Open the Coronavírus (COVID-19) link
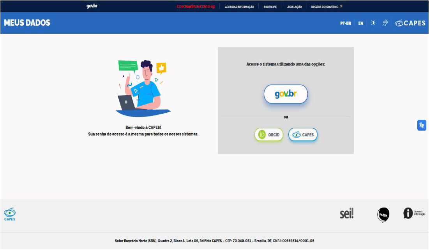This screenshot has height=250, width=429. [196, 7]
